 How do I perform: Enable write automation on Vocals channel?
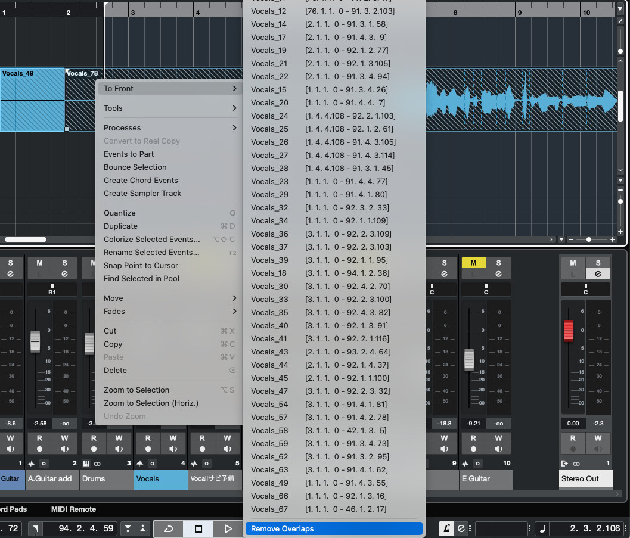(173, 437)
